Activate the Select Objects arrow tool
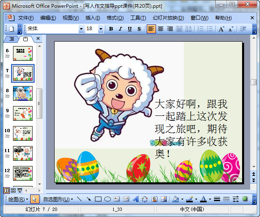This screenshot has height=217, width=260. coord(35,199)
